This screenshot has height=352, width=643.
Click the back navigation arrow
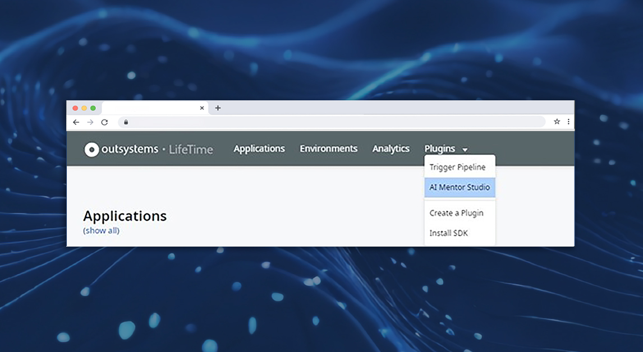point(76,122)
